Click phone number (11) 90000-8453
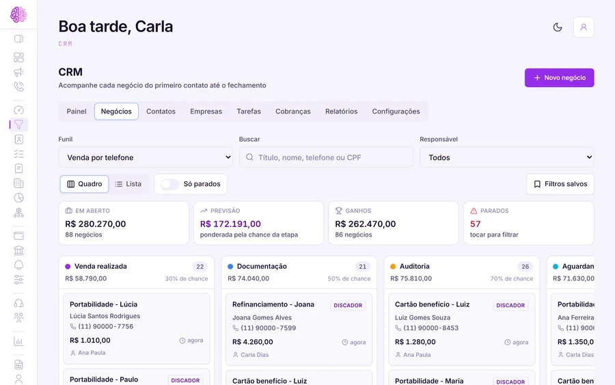This screenshot has width=615, height=385. [x=430, y=328]
